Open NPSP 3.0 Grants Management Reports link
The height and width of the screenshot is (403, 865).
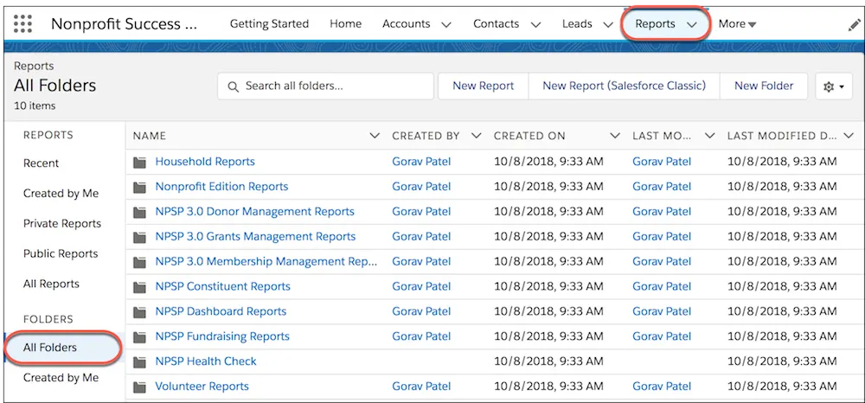255,237
